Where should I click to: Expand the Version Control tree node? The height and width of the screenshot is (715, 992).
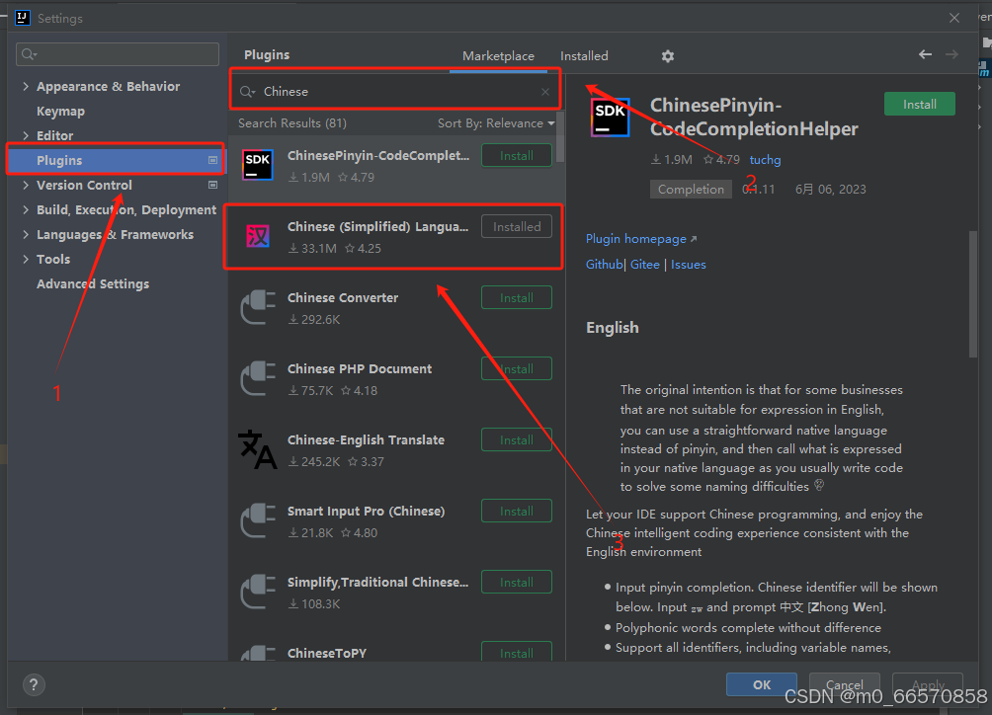(26, 185)
